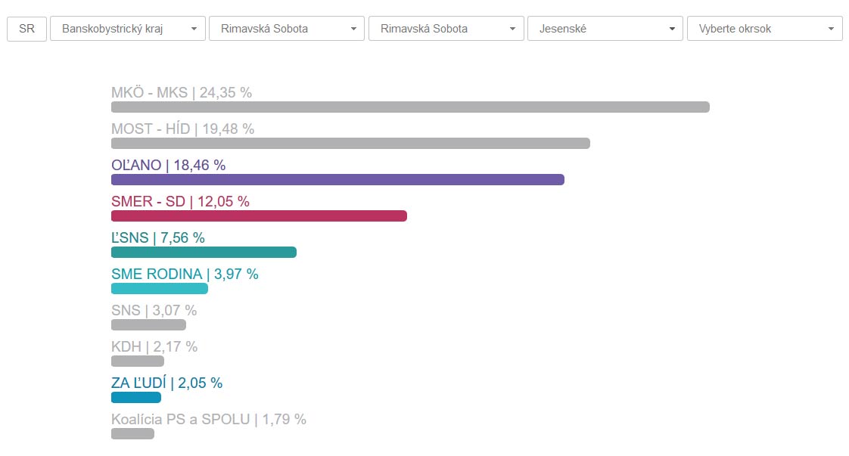Click the teal ĽSNS bar
The height and width of the screenshot is (456, 849).
pos(204,252)
